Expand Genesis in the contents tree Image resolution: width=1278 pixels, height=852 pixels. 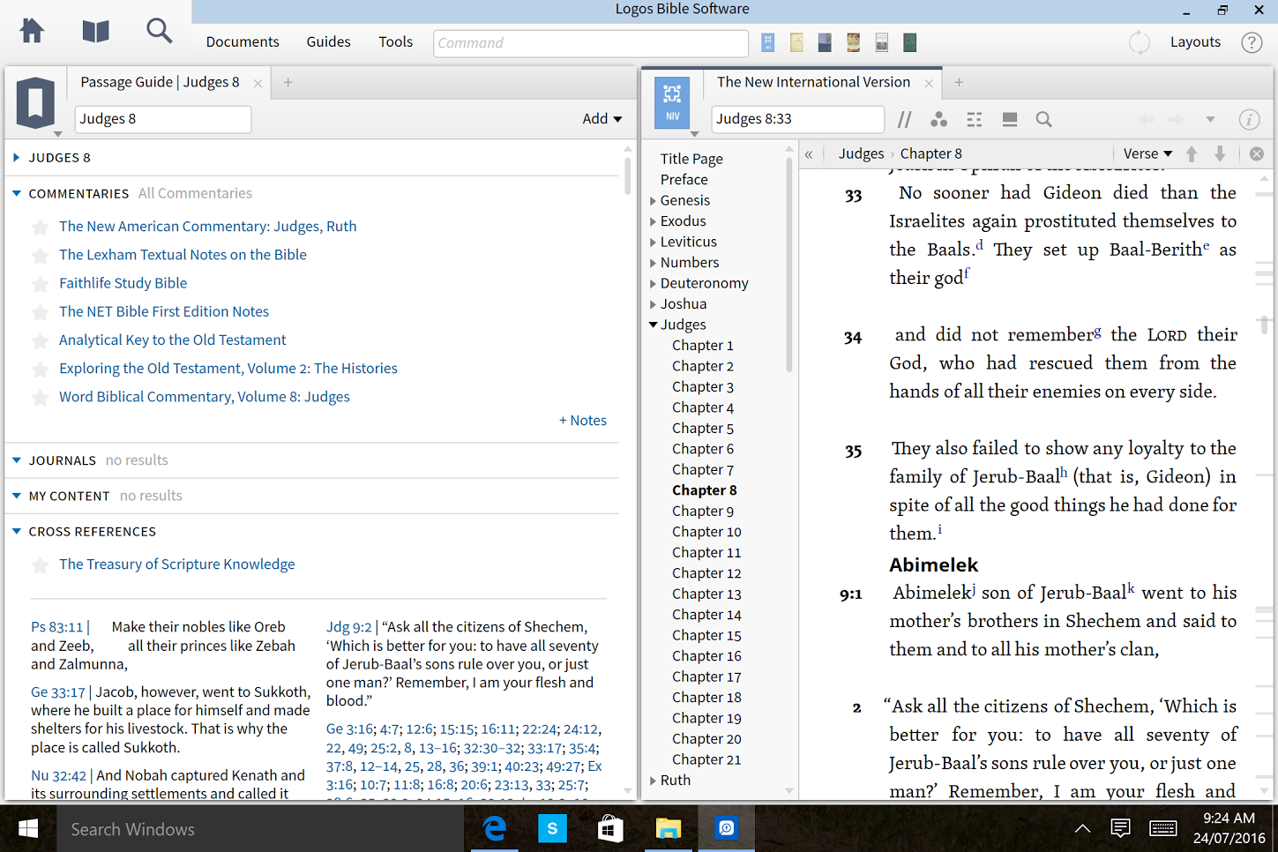coord(654,200)
